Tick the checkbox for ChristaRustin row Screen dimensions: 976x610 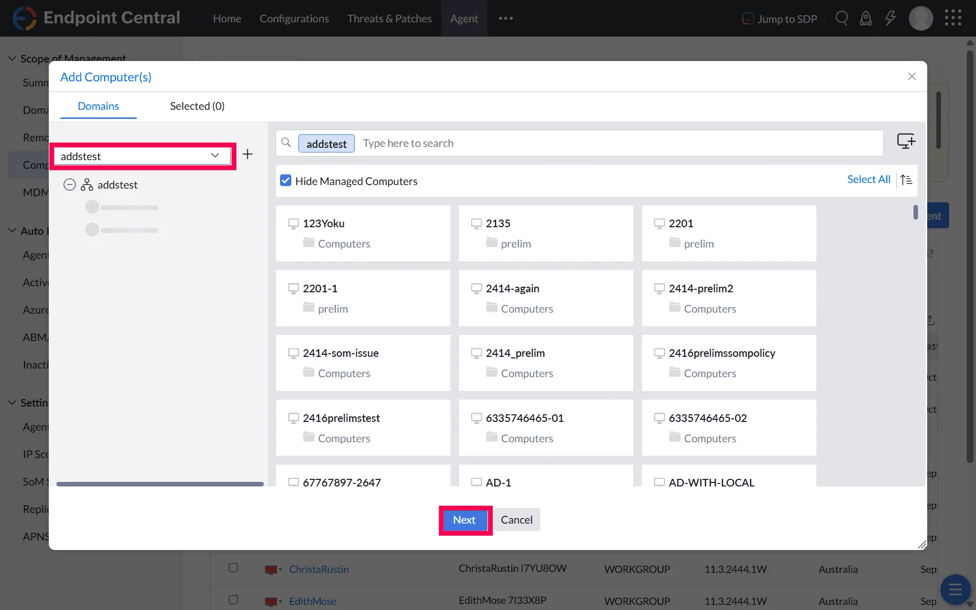point(233,568)
